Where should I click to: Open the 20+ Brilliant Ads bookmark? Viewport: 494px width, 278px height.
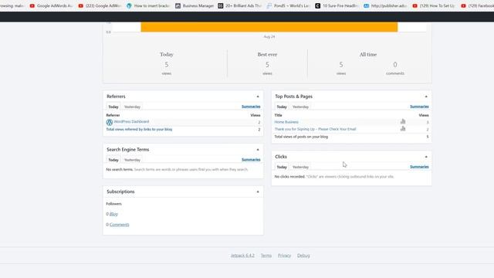point(240,5)
